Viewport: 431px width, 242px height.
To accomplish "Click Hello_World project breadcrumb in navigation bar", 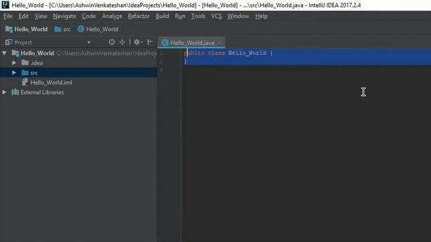I will pyautogui.click(x=26, y=29).
